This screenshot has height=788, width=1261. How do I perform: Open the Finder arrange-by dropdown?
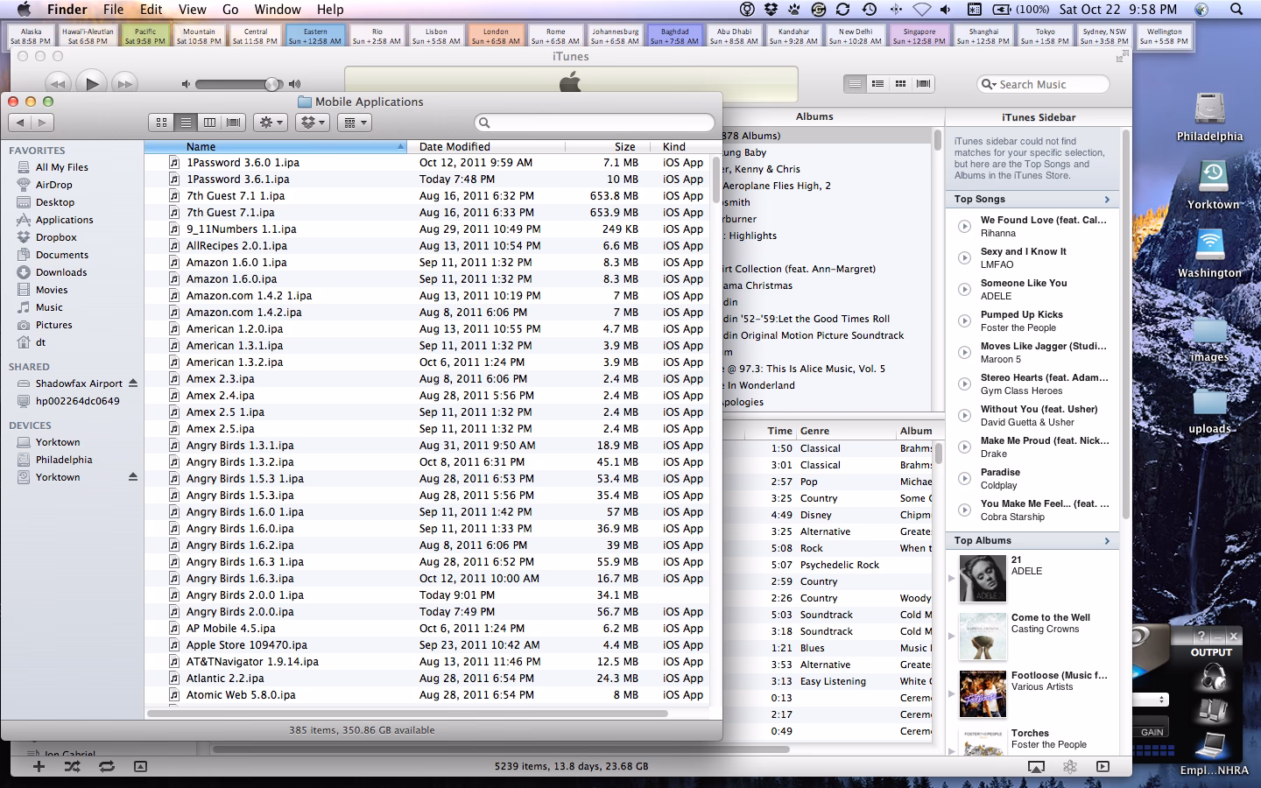(354, 123)
